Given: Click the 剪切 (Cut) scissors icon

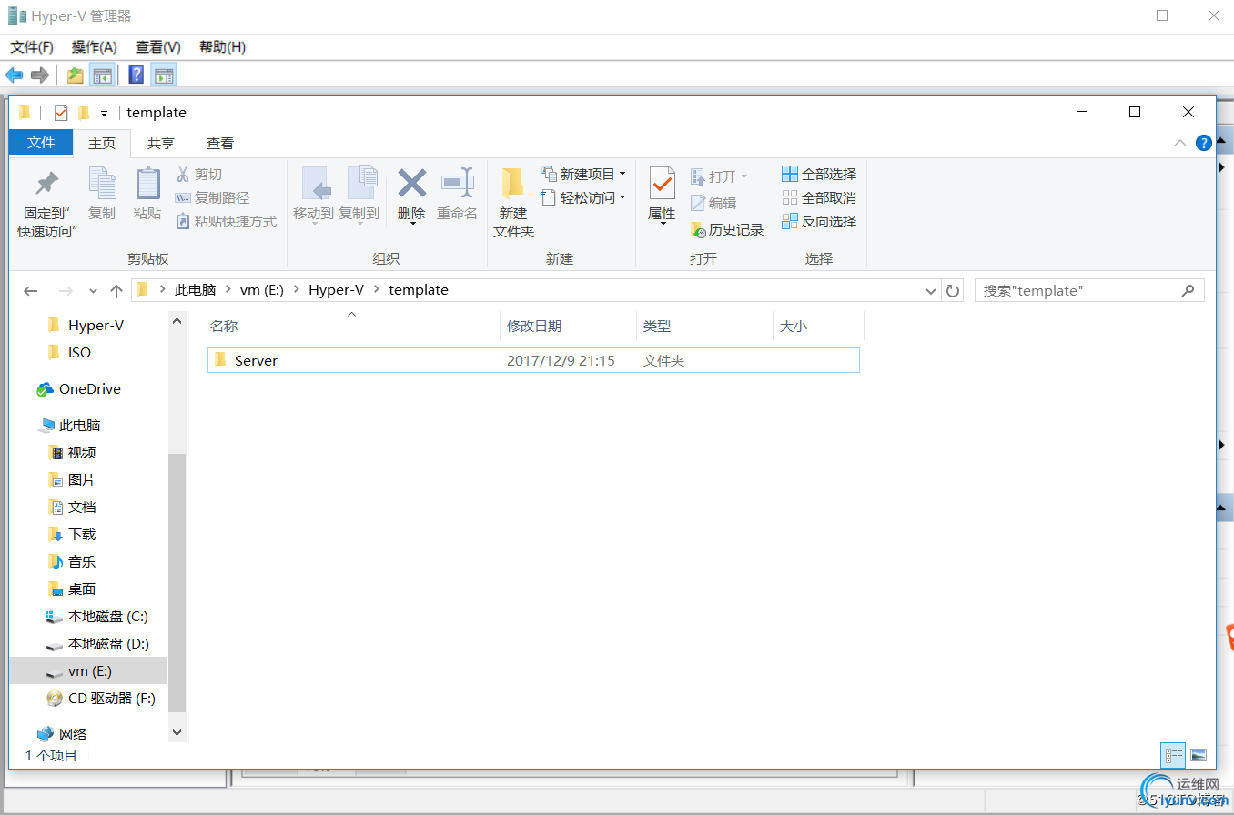Looking at the screenshot, I should (182, 174).
